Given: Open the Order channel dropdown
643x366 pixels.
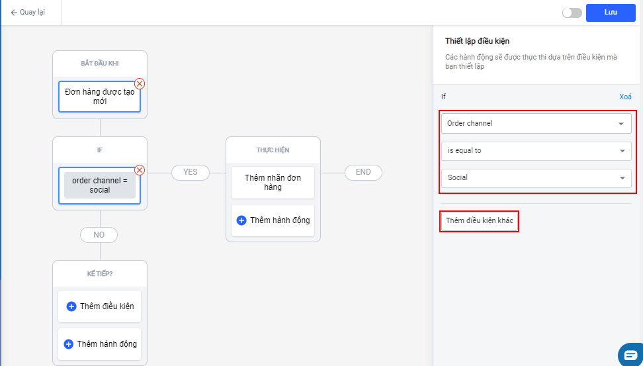Looking at the screenshot, I should [536, 123].
